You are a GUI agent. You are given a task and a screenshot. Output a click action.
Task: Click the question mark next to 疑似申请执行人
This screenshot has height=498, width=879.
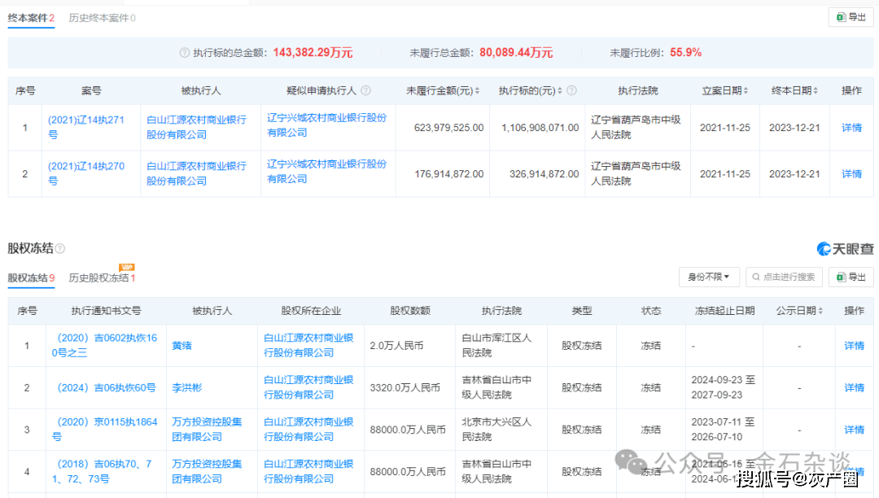pyautogui.click(x=366, y=90)
